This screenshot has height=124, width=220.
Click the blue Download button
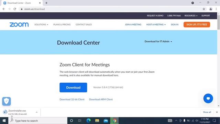[73, 87]
